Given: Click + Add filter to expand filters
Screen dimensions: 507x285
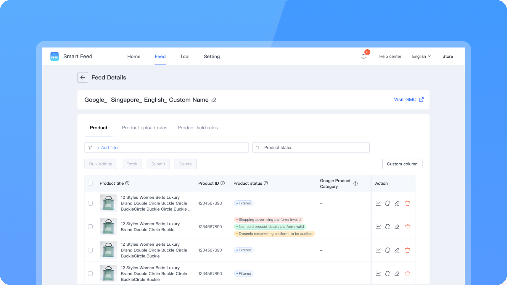Looking at the screenshot, I should pyautogui.click(x=108, y=148).
